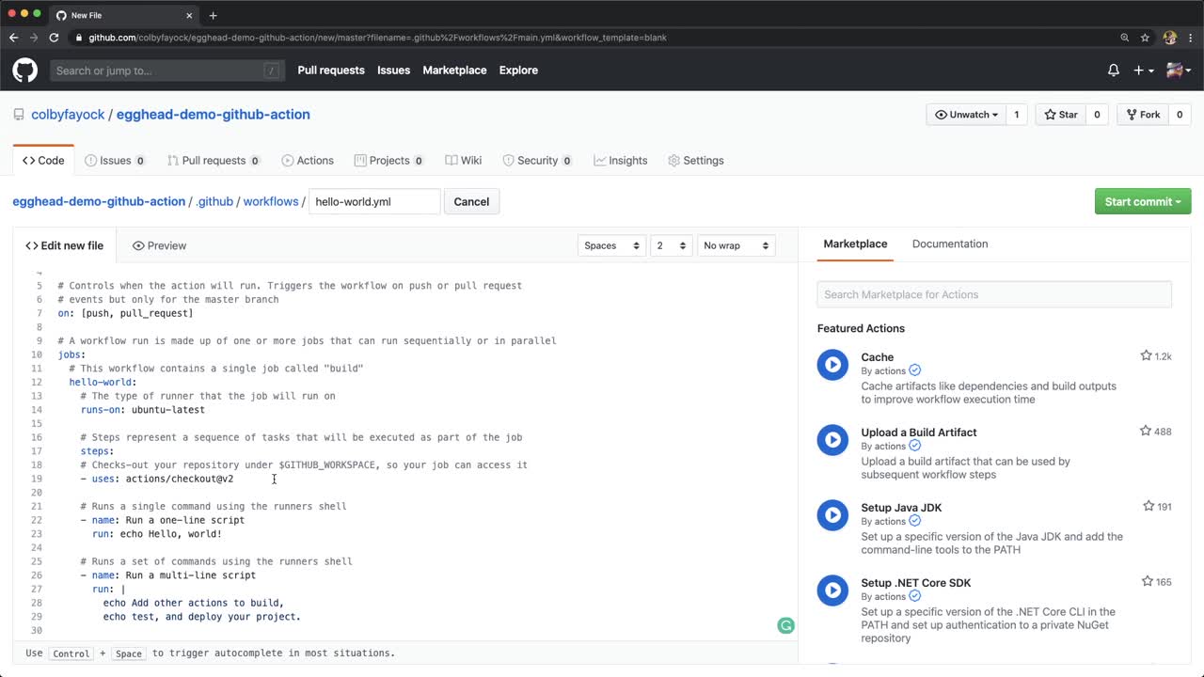Click the Cache action play icon
The width and height of the screenshot is (1204, 677).
[832, 365]
